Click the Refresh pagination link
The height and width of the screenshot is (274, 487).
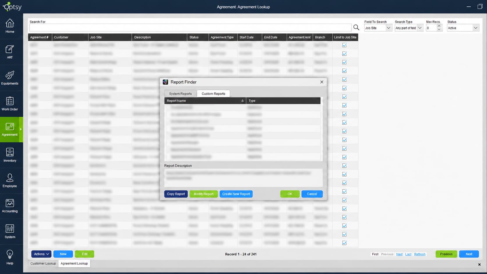point(420,254)
